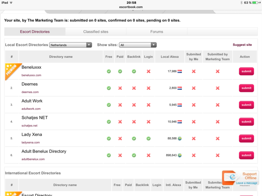Image resolution: width=262 pixels, height=196 pixels.
Task: Click the Login checkmark for Lady Xena
Action: click(x=149, y=138)
